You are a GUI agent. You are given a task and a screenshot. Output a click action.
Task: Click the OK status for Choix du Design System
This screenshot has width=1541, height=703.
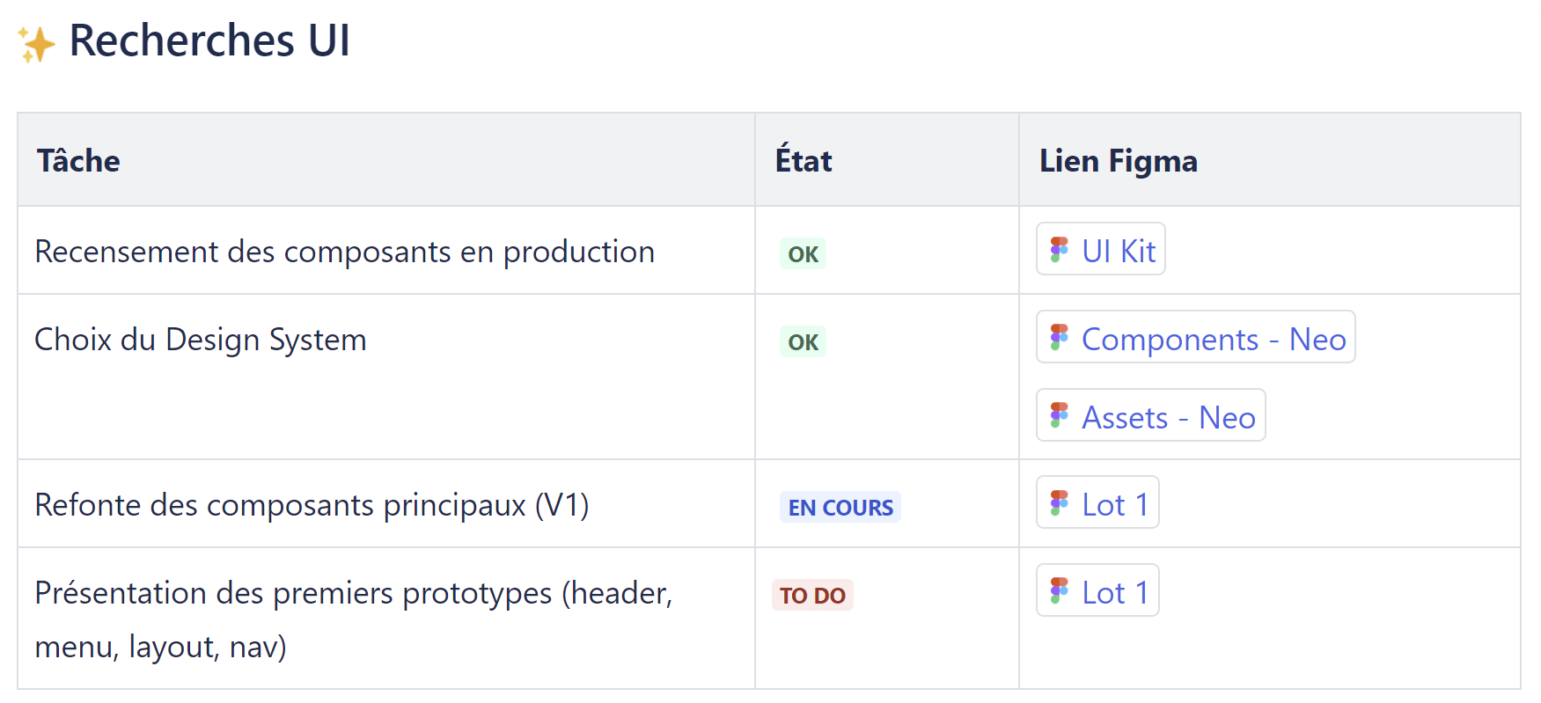click(803, 342)
